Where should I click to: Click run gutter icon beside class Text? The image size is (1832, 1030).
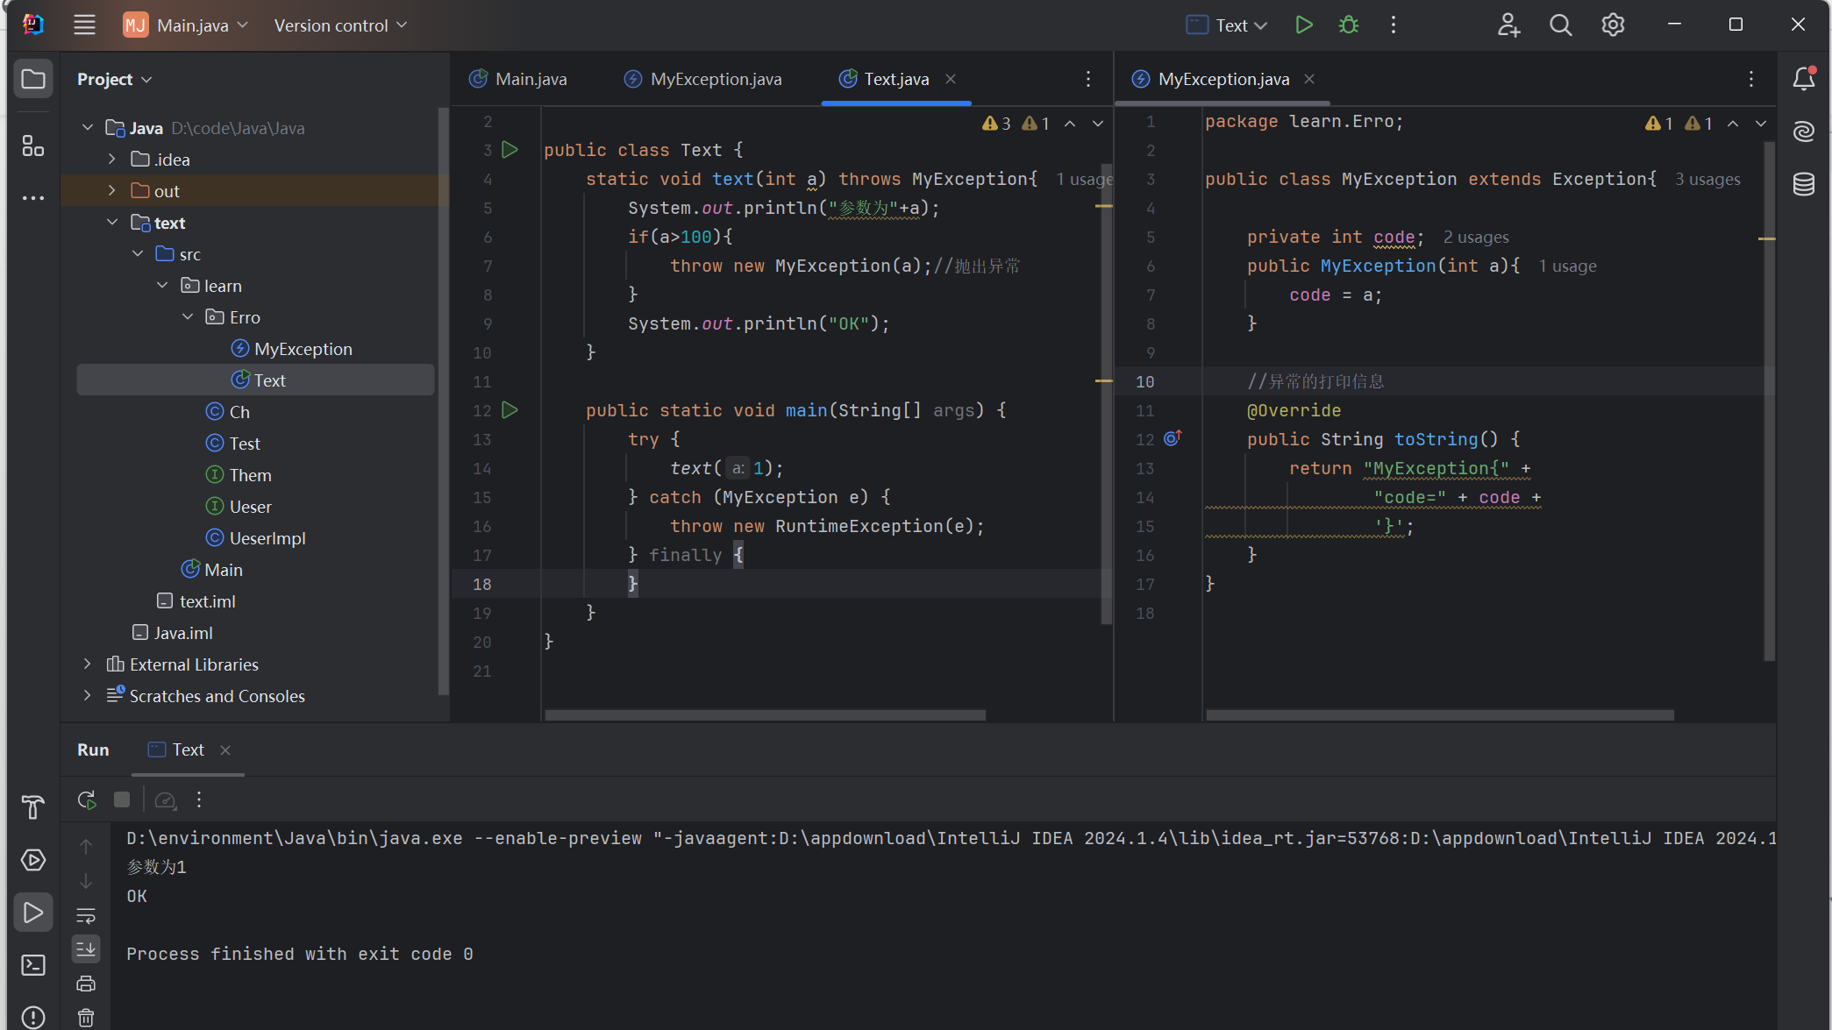(510, 150)
